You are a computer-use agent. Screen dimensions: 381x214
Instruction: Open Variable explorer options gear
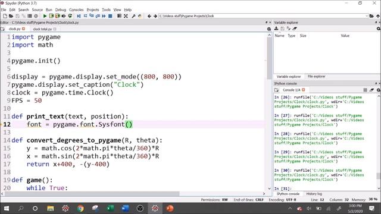coord(379,29)
